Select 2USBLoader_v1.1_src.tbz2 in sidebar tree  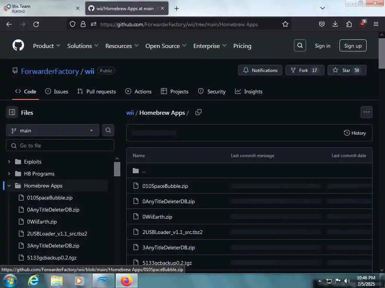(57, 234)
